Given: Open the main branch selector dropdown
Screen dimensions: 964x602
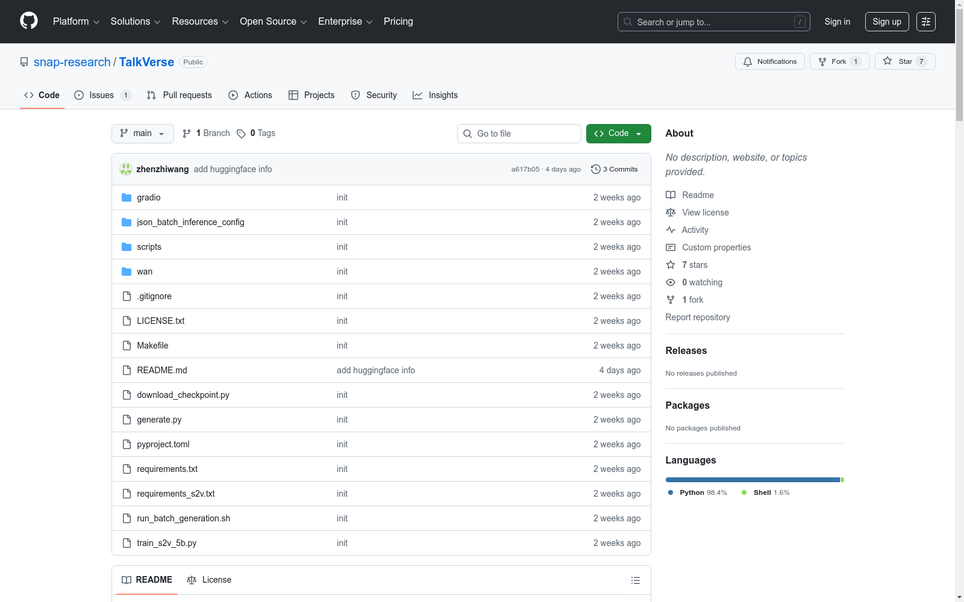Looking at the screenshot, I should (x=143, y=134).
